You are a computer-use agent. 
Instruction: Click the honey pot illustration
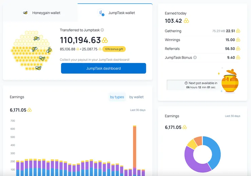point(229,81)
